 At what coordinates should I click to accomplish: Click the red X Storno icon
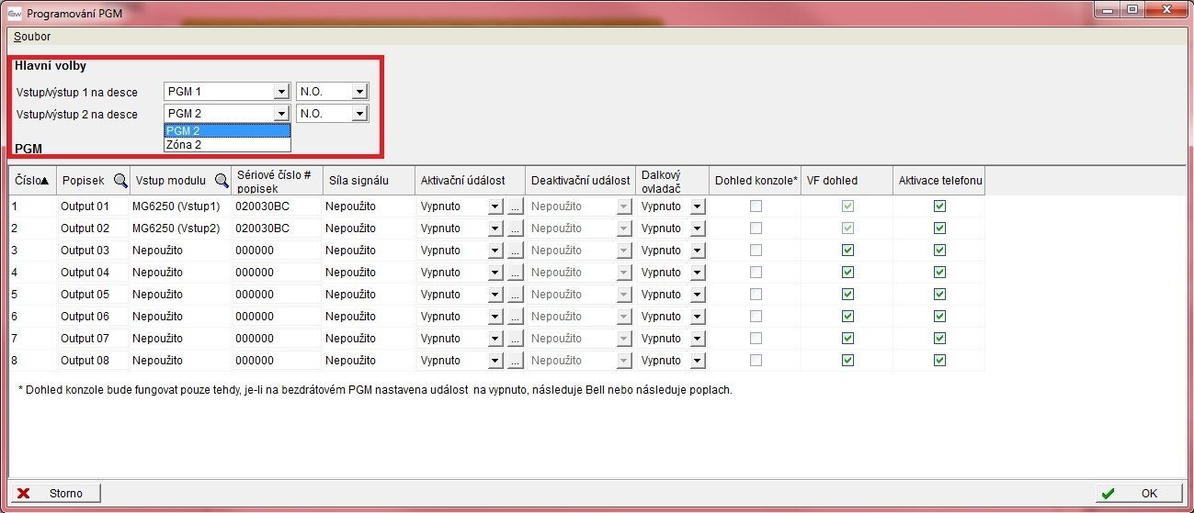click(x=24, y=494)
